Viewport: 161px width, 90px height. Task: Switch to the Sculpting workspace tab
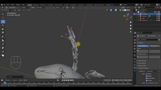pos(43,5)
